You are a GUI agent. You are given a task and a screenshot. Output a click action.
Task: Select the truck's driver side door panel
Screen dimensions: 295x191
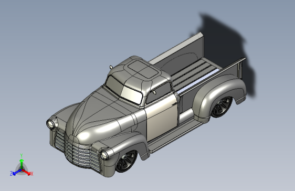pyautogui.click(x=162, y=118)
